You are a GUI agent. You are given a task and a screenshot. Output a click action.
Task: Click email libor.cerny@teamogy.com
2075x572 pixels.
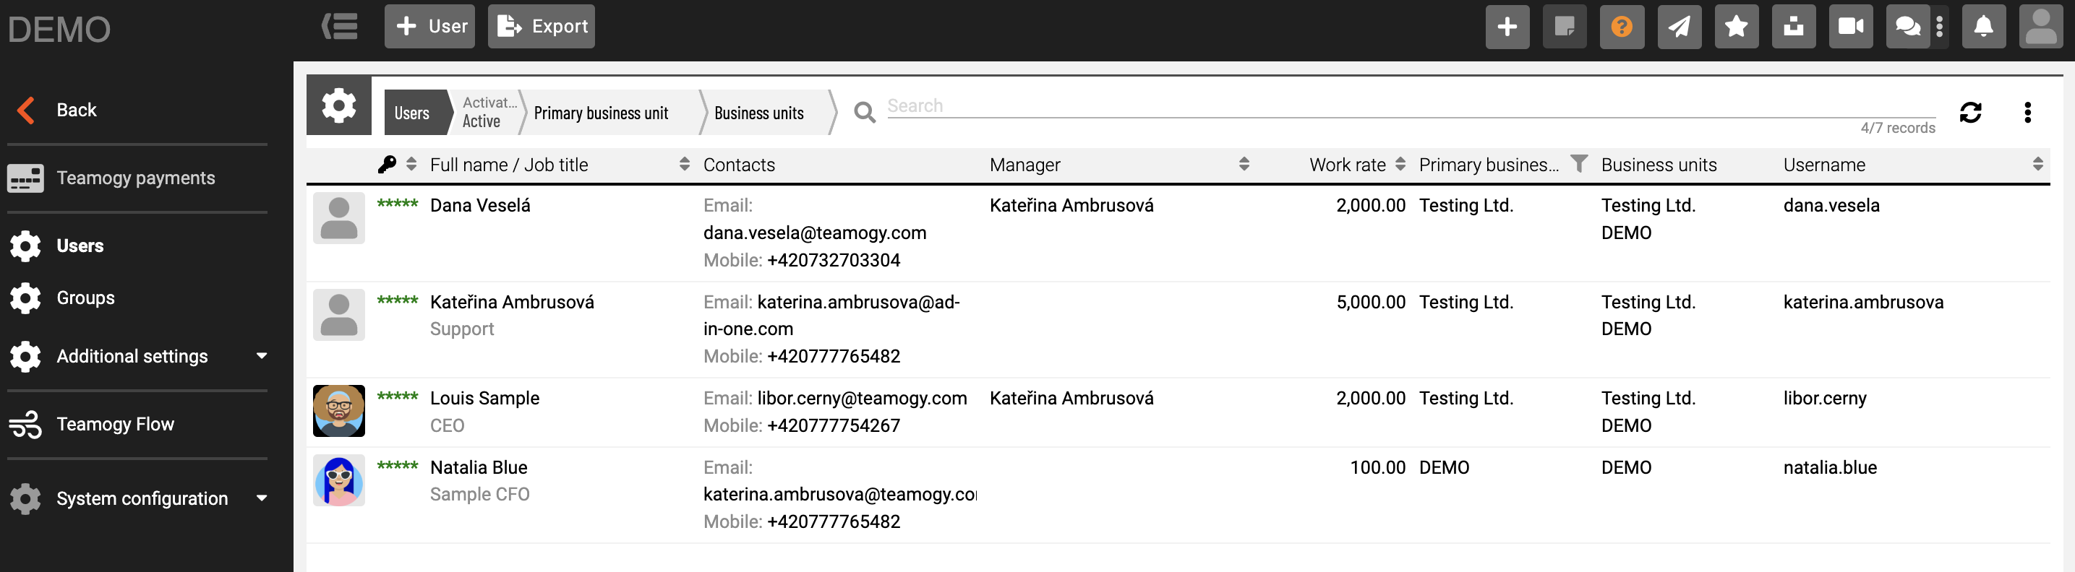(862, 398)
